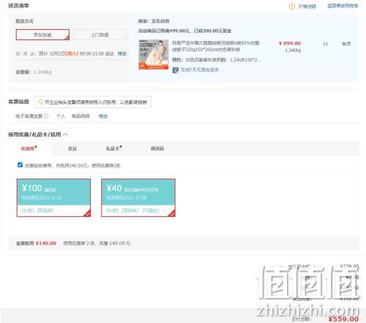This screenshot has width=366, height=323.
Task: Click the modify link in invoice info
Action: (103, 116)
